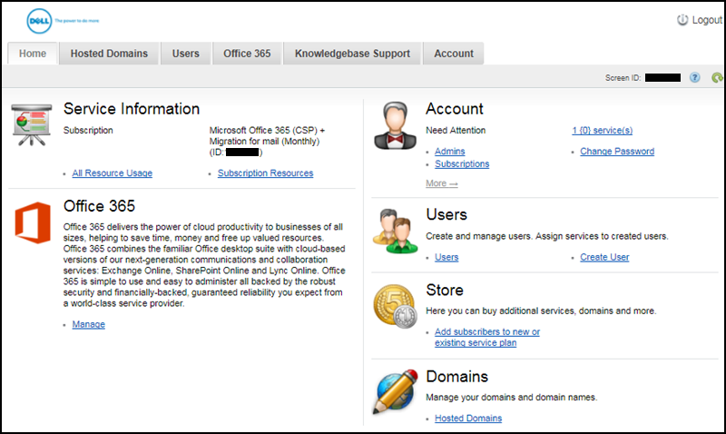Click the Logout power icon
The width and height of the screenshot is (726, 434).
coord(682,20)
